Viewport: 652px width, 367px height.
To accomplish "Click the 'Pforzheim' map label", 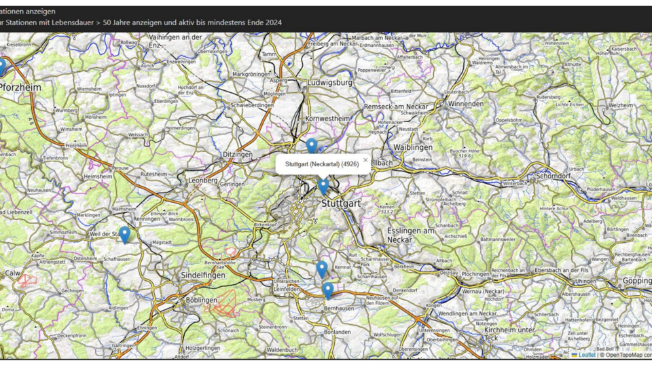I will (21, 88).
